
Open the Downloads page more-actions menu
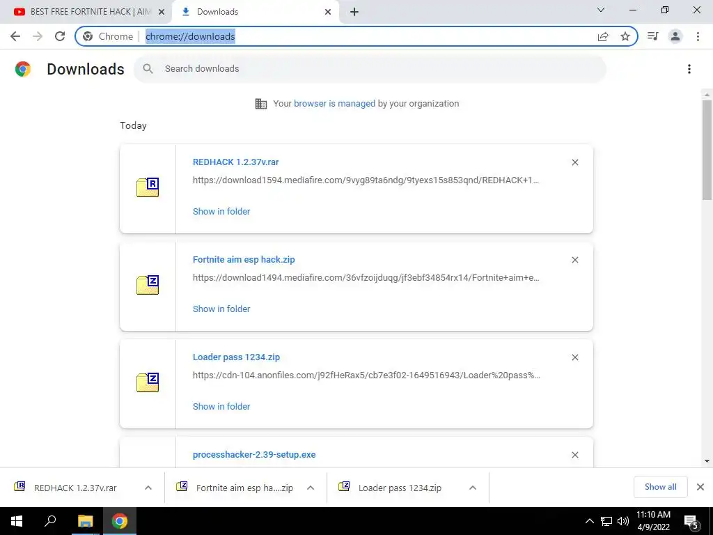point(689,69)
